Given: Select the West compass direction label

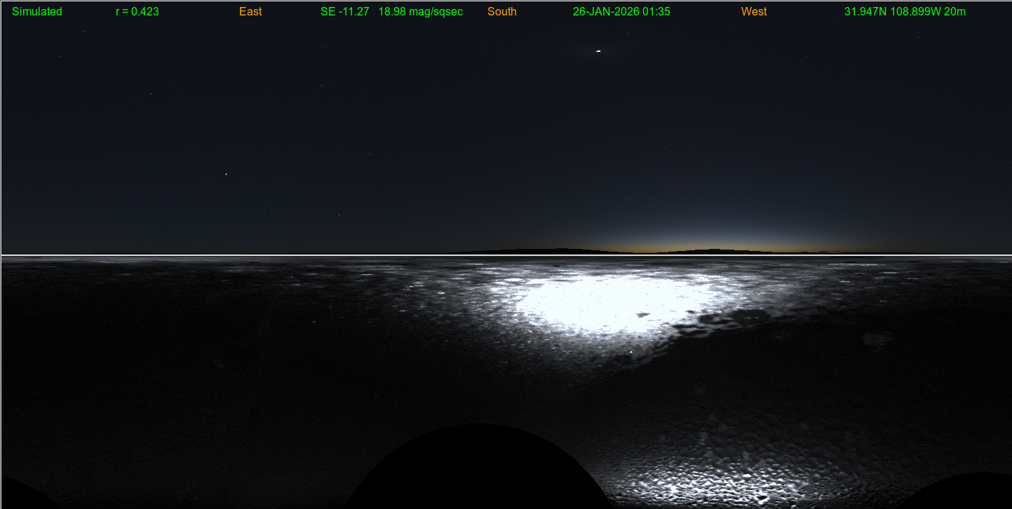Looking at the screenshot, I should (754, 12).
